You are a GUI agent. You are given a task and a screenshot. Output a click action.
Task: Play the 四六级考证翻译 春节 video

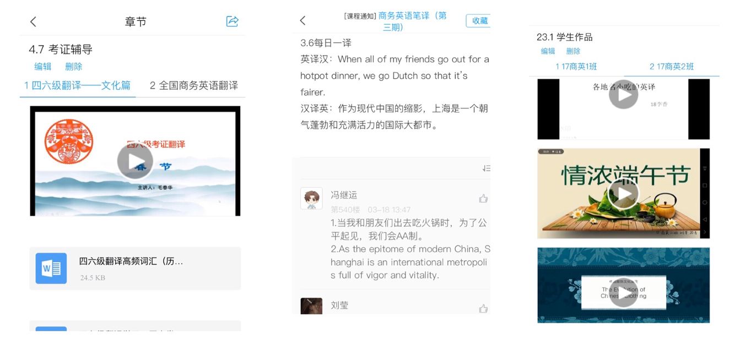[x=135, y=161]
